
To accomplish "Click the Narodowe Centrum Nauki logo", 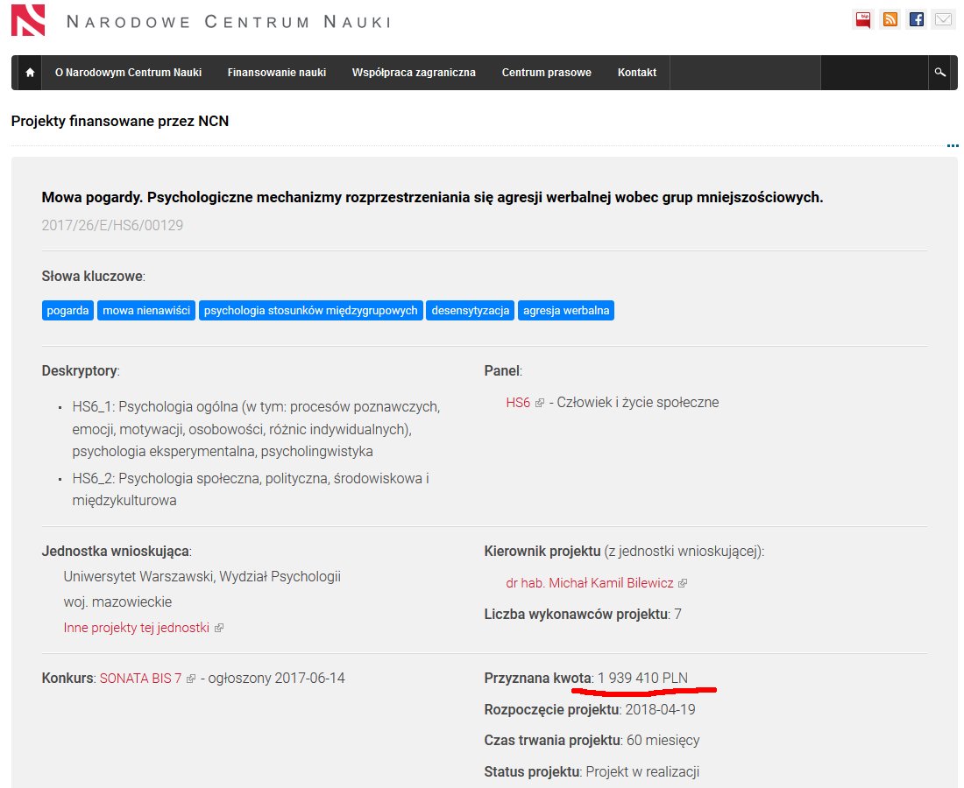I will (x=28, y=19).
